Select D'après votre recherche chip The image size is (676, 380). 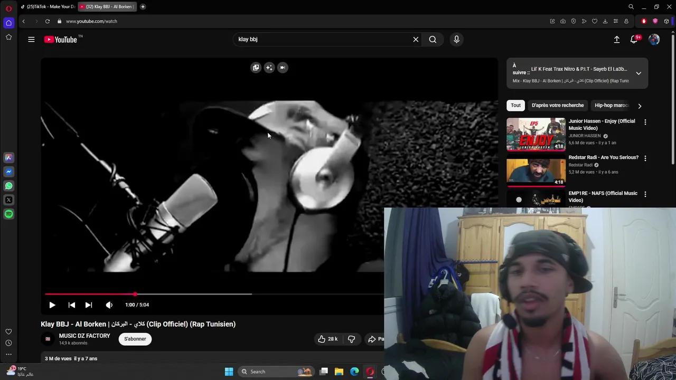coord(558,105)
